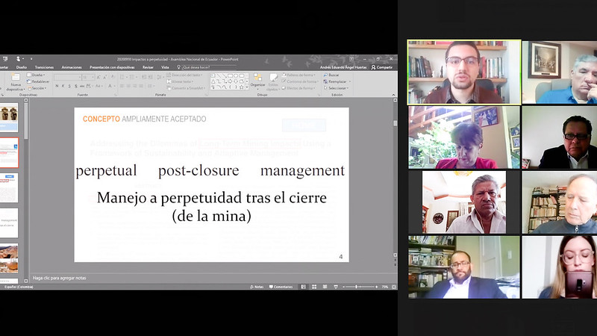Start slideshow from status bar icon
Image resolution: width=597 pixels, height=336 pixels.
click(336, 287)
